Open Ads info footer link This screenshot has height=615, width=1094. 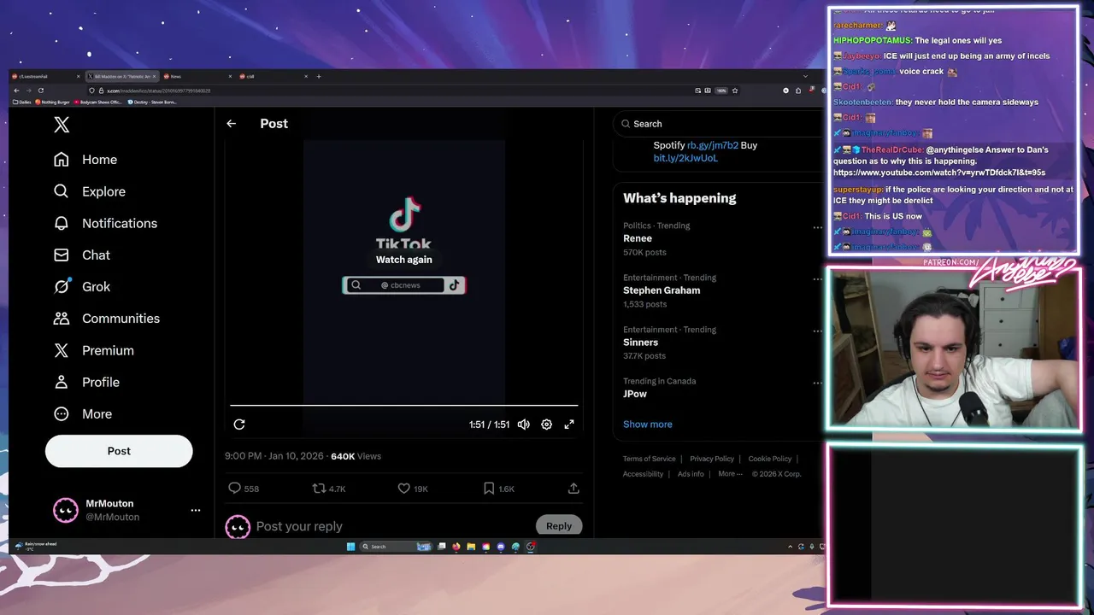[x=691, y=474]
